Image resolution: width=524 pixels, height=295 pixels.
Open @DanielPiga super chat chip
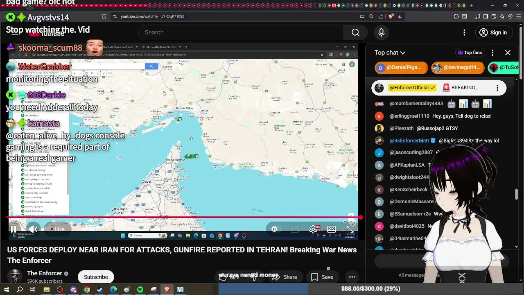(x=401, y=68)
